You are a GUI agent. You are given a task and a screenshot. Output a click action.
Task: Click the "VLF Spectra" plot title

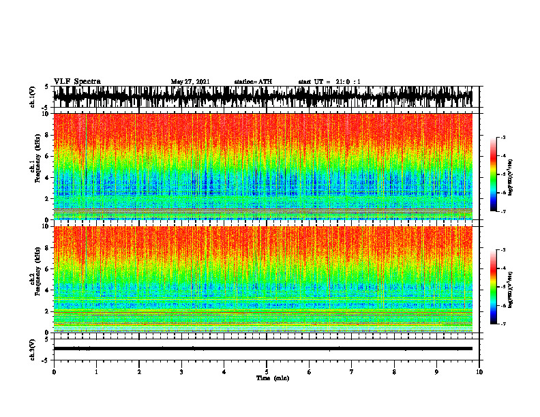pyautogui.click(x=77, y=82)
